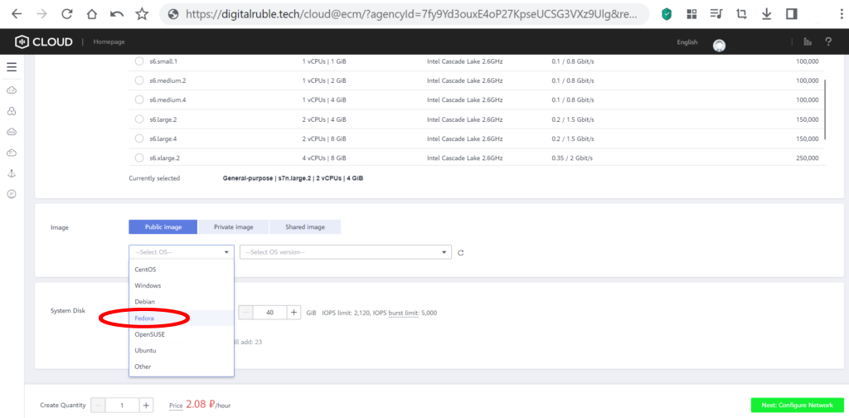Decrease Create Quantity with minus button
Viewport: 849px width, 418px height.
point(99,405)
